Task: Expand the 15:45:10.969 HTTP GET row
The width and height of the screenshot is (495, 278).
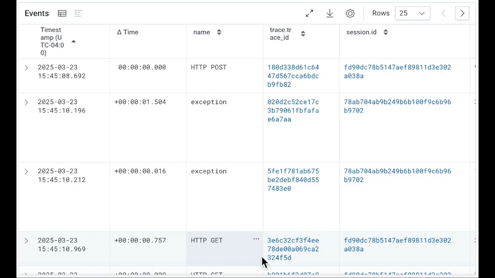Action: [x=27, y=241]
